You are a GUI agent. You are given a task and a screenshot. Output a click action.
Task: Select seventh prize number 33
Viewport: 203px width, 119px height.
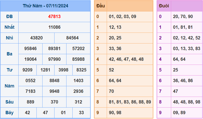(x=81, y=113)
